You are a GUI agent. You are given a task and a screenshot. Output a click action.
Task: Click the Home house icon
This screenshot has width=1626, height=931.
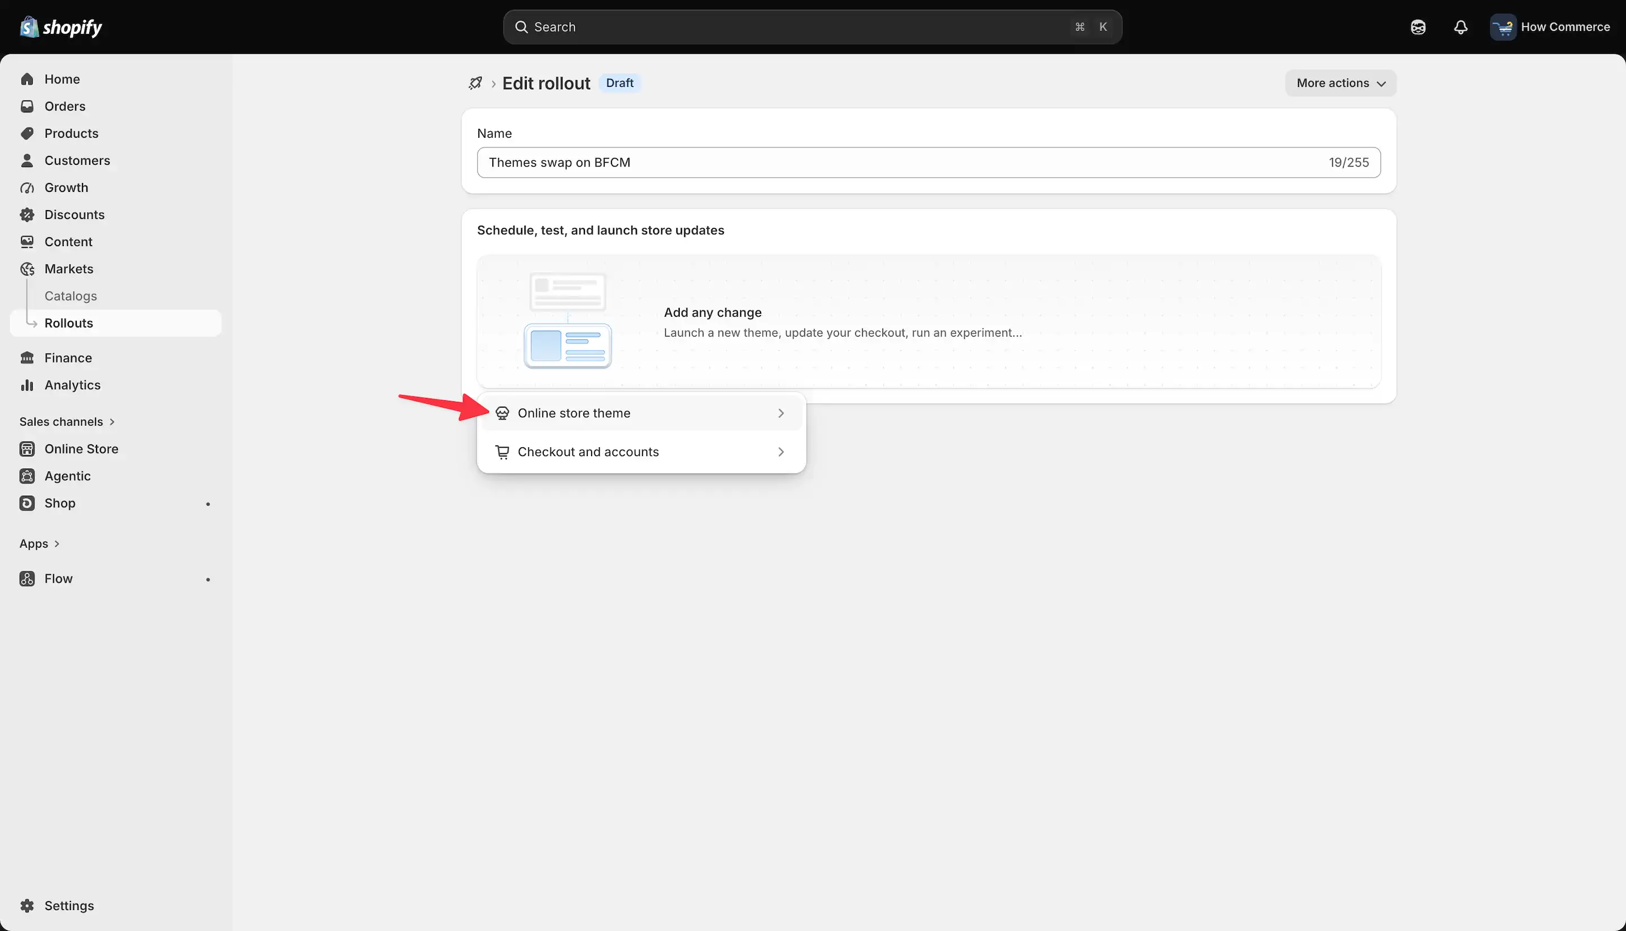coord(27,79)
